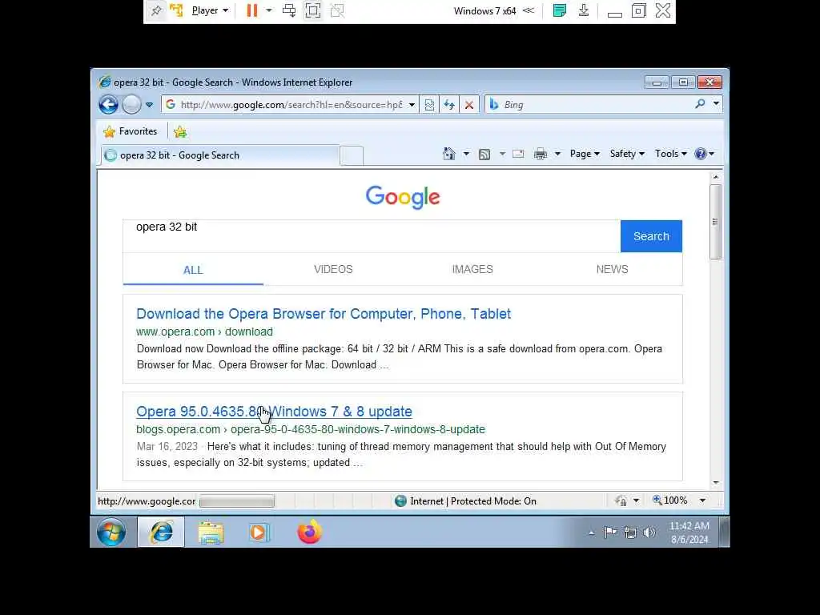Click the address bar URL field
This screenshot has width=820, height=615.
(291, 105)
